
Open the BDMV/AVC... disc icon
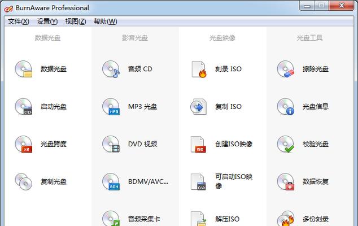coord(111,182)
